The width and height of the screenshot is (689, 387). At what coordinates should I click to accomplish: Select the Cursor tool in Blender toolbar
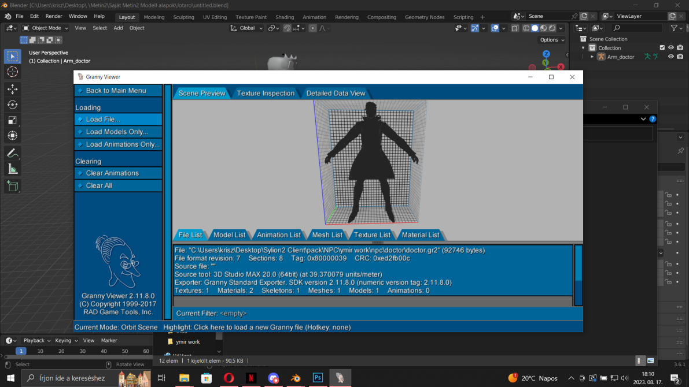coord(12,72)
